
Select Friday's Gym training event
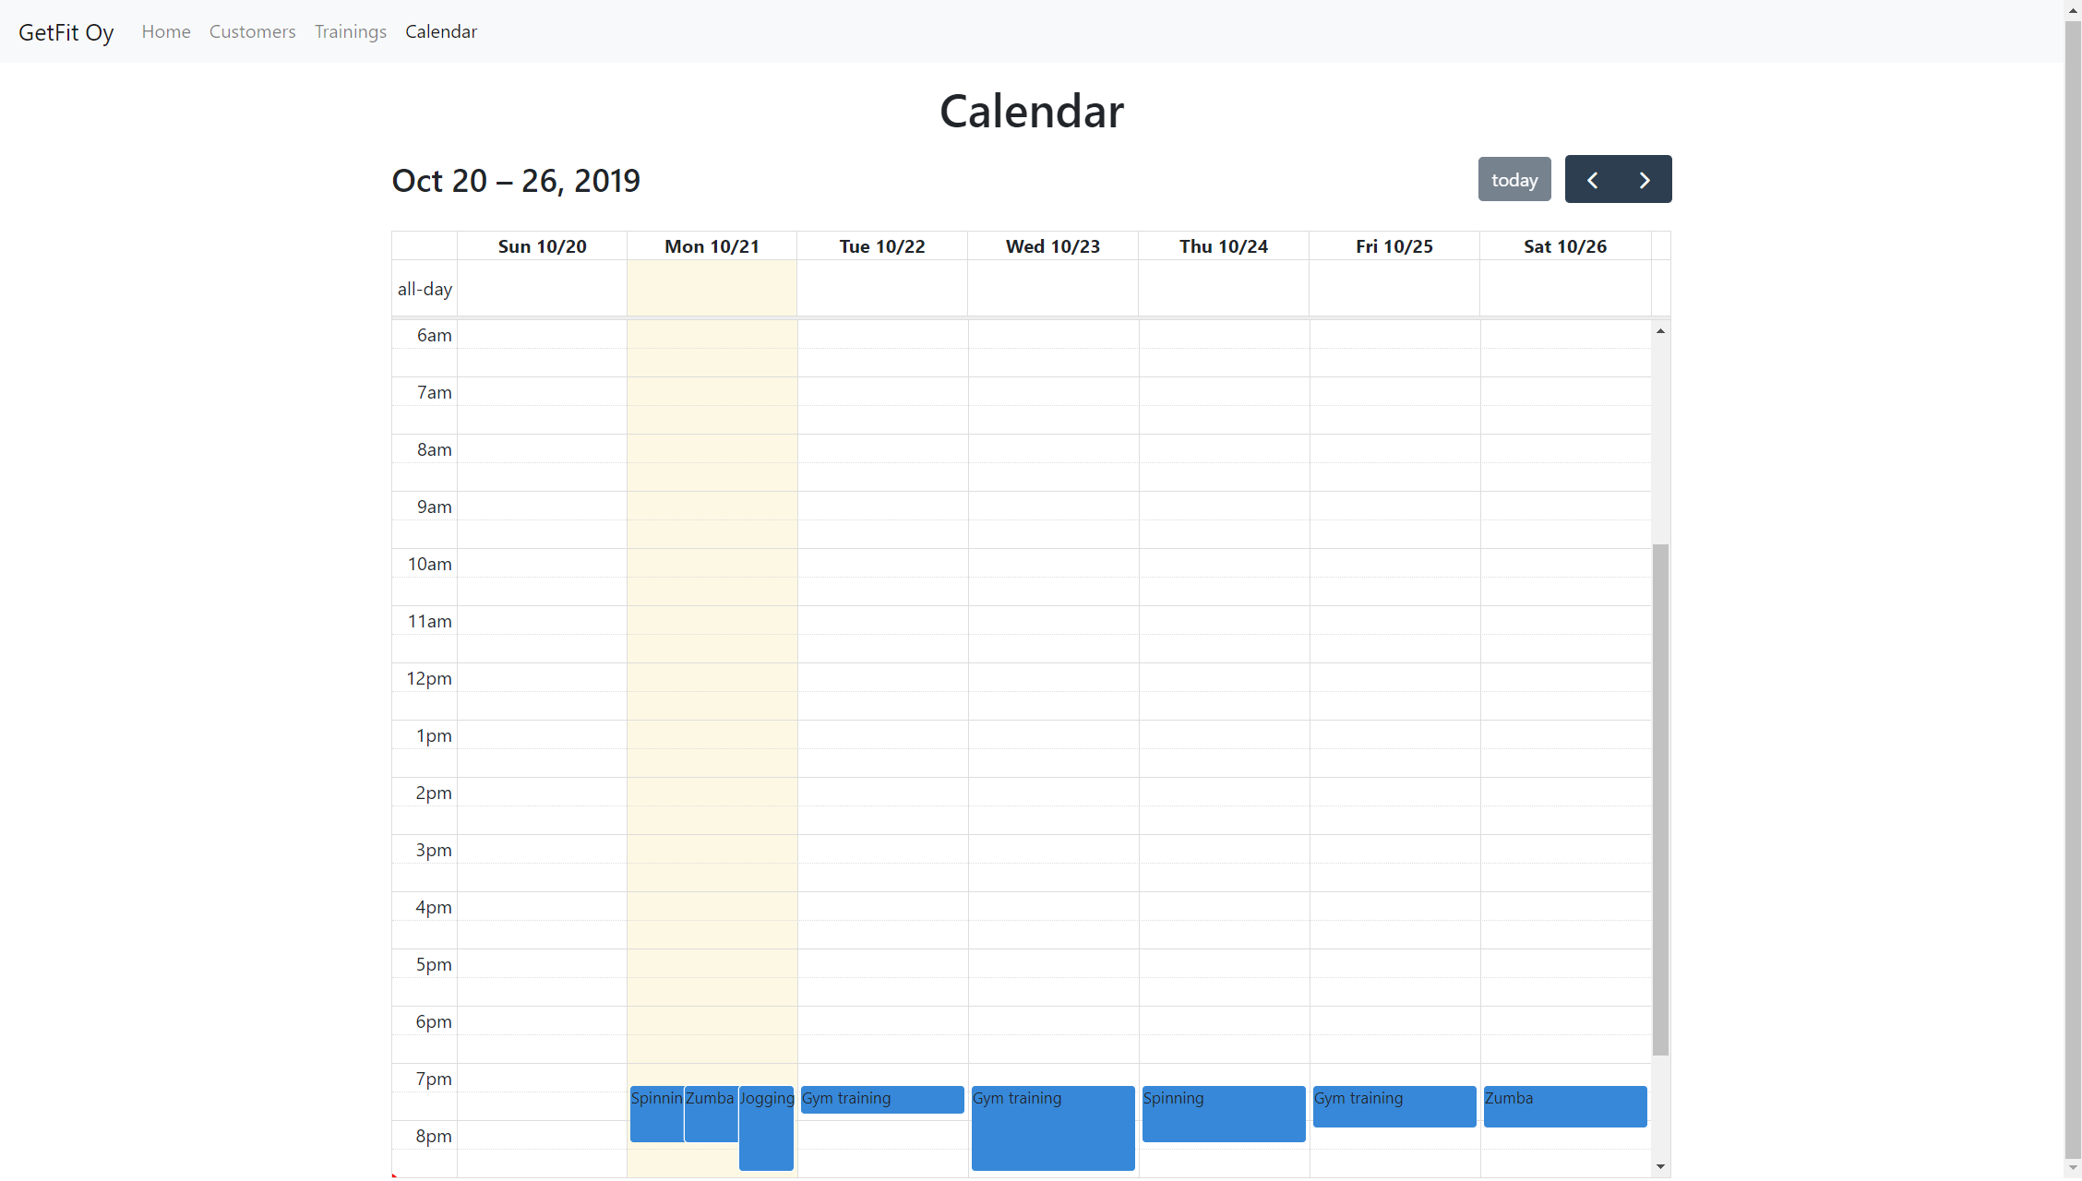(x=1394, y=1106)
